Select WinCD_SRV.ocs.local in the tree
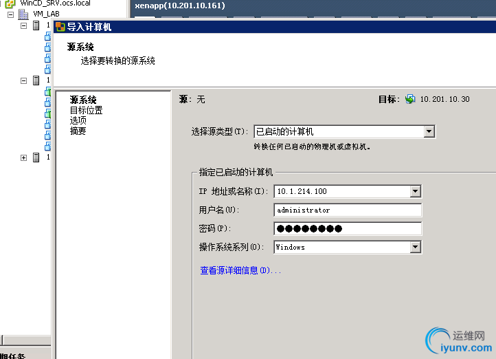This screenshot has width=496, height=359. click(x=55, y=3)
